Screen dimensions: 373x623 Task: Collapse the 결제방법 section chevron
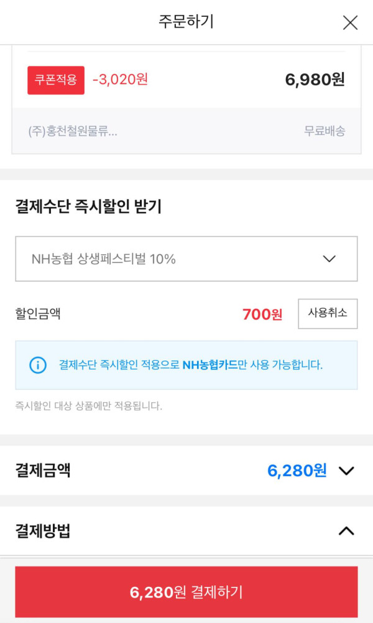pyautogui.click(x=346, y=531)
